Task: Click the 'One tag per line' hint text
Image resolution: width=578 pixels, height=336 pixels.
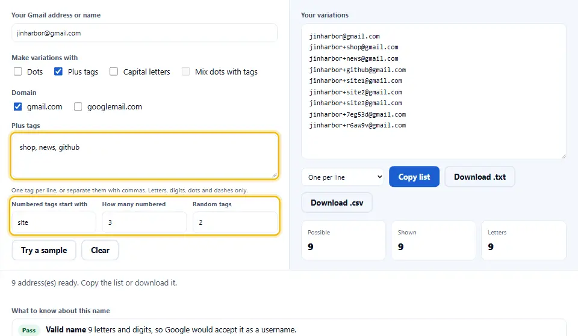Action: point(129,191)
